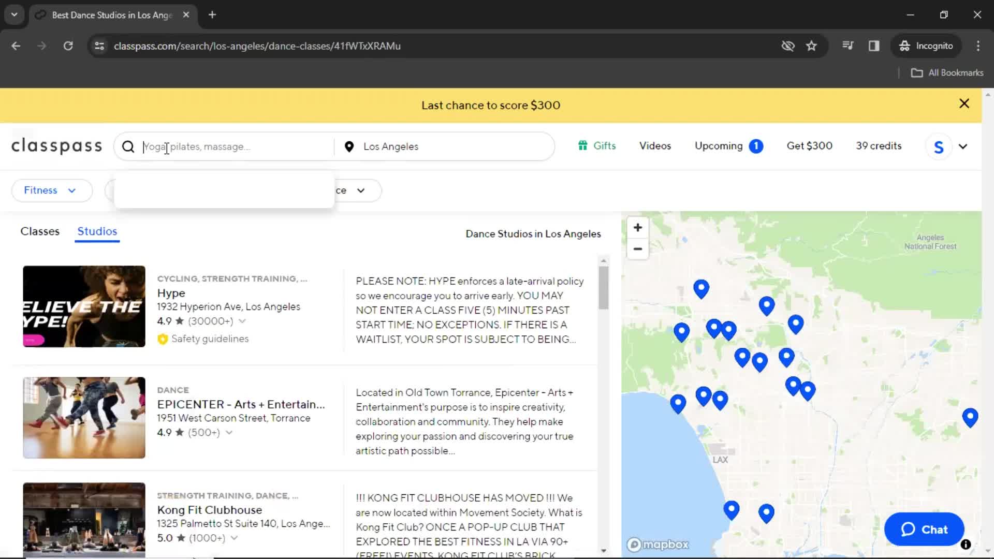Open the Hype studio listing
The height and width of the screenshot is (559, 994).
171,293
